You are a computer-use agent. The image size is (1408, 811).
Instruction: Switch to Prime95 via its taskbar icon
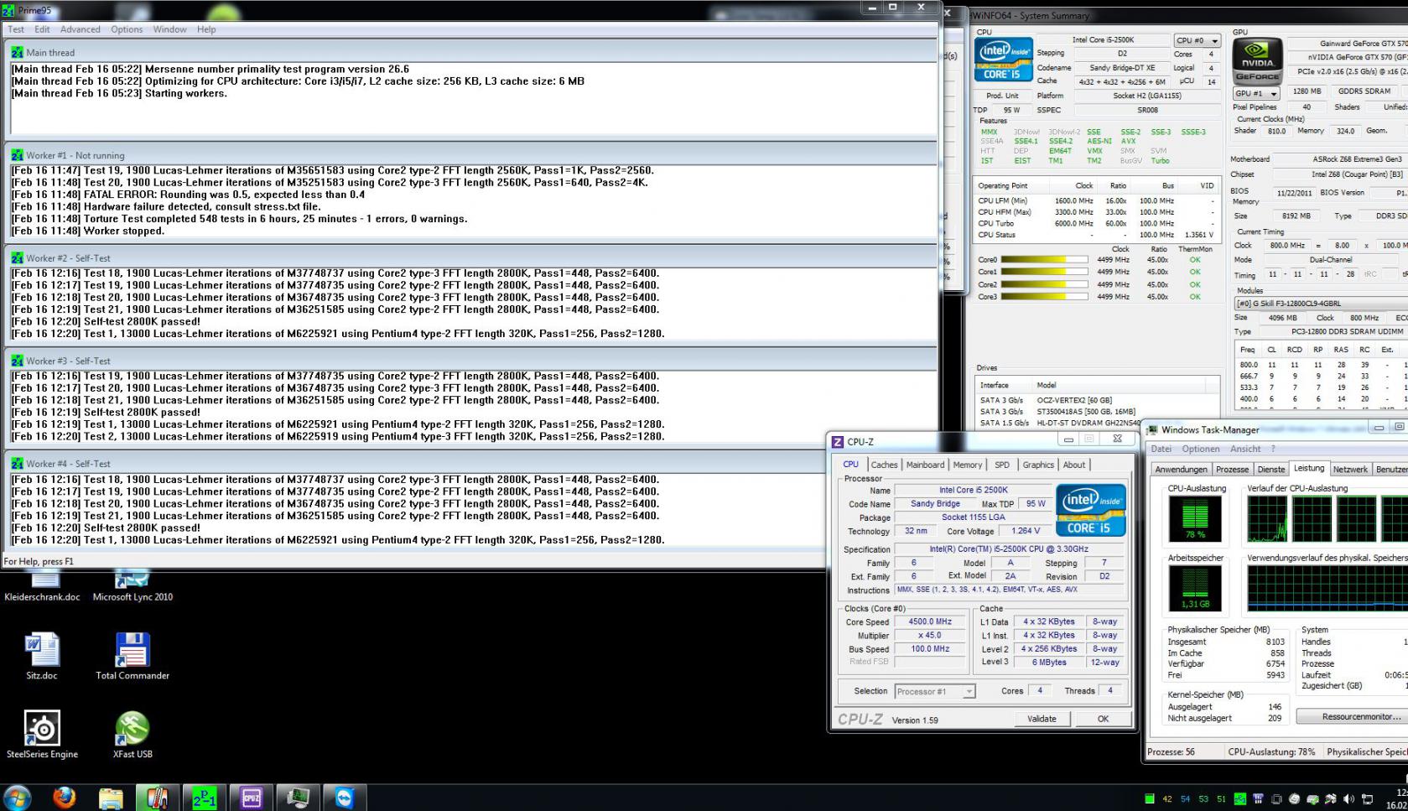[x=204, y=798]
